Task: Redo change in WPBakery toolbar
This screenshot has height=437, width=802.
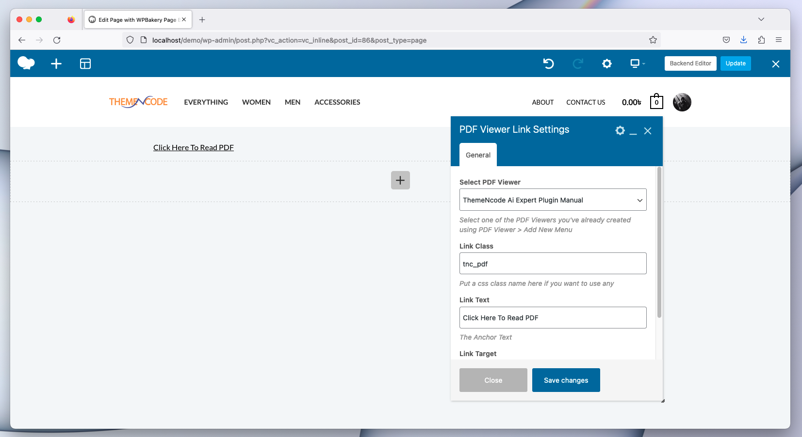Action: (x=578, y=63)
